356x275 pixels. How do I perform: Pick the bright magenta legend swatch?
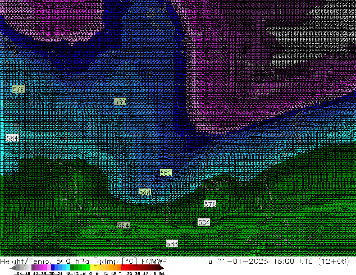point(45,267)
